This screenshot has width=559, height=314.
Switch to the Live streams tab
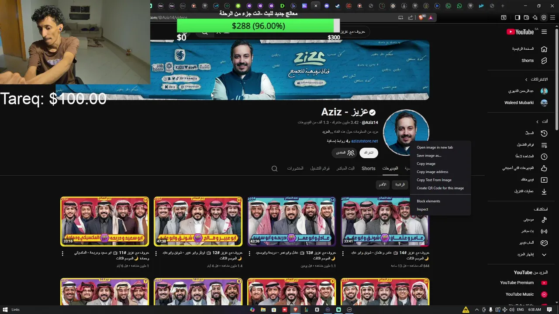[x=345, y=168]
